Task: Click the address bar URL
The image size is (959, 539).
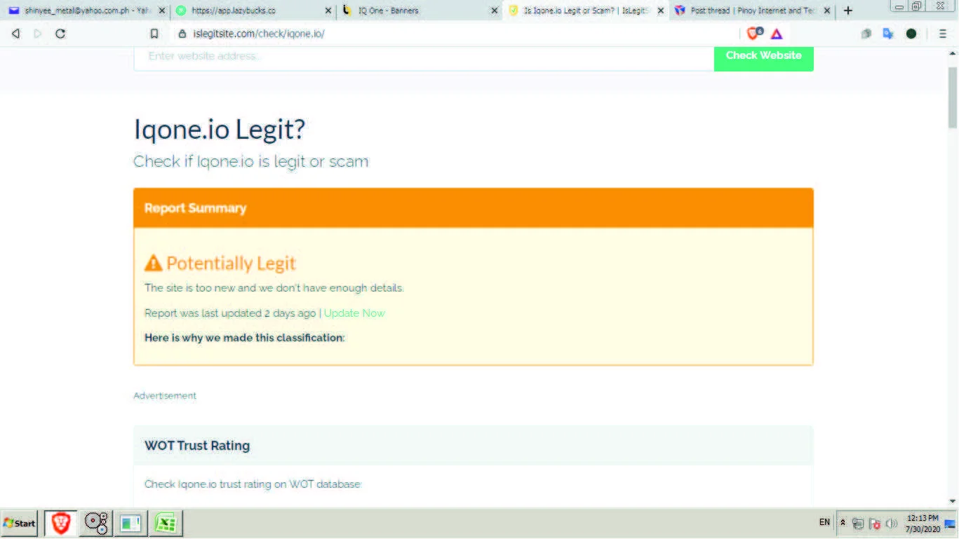Action: 259,34
